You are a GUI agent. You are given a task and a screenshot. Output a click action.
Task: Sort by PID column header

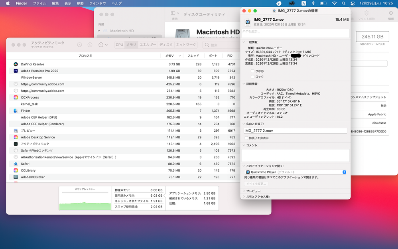[230, 55]
